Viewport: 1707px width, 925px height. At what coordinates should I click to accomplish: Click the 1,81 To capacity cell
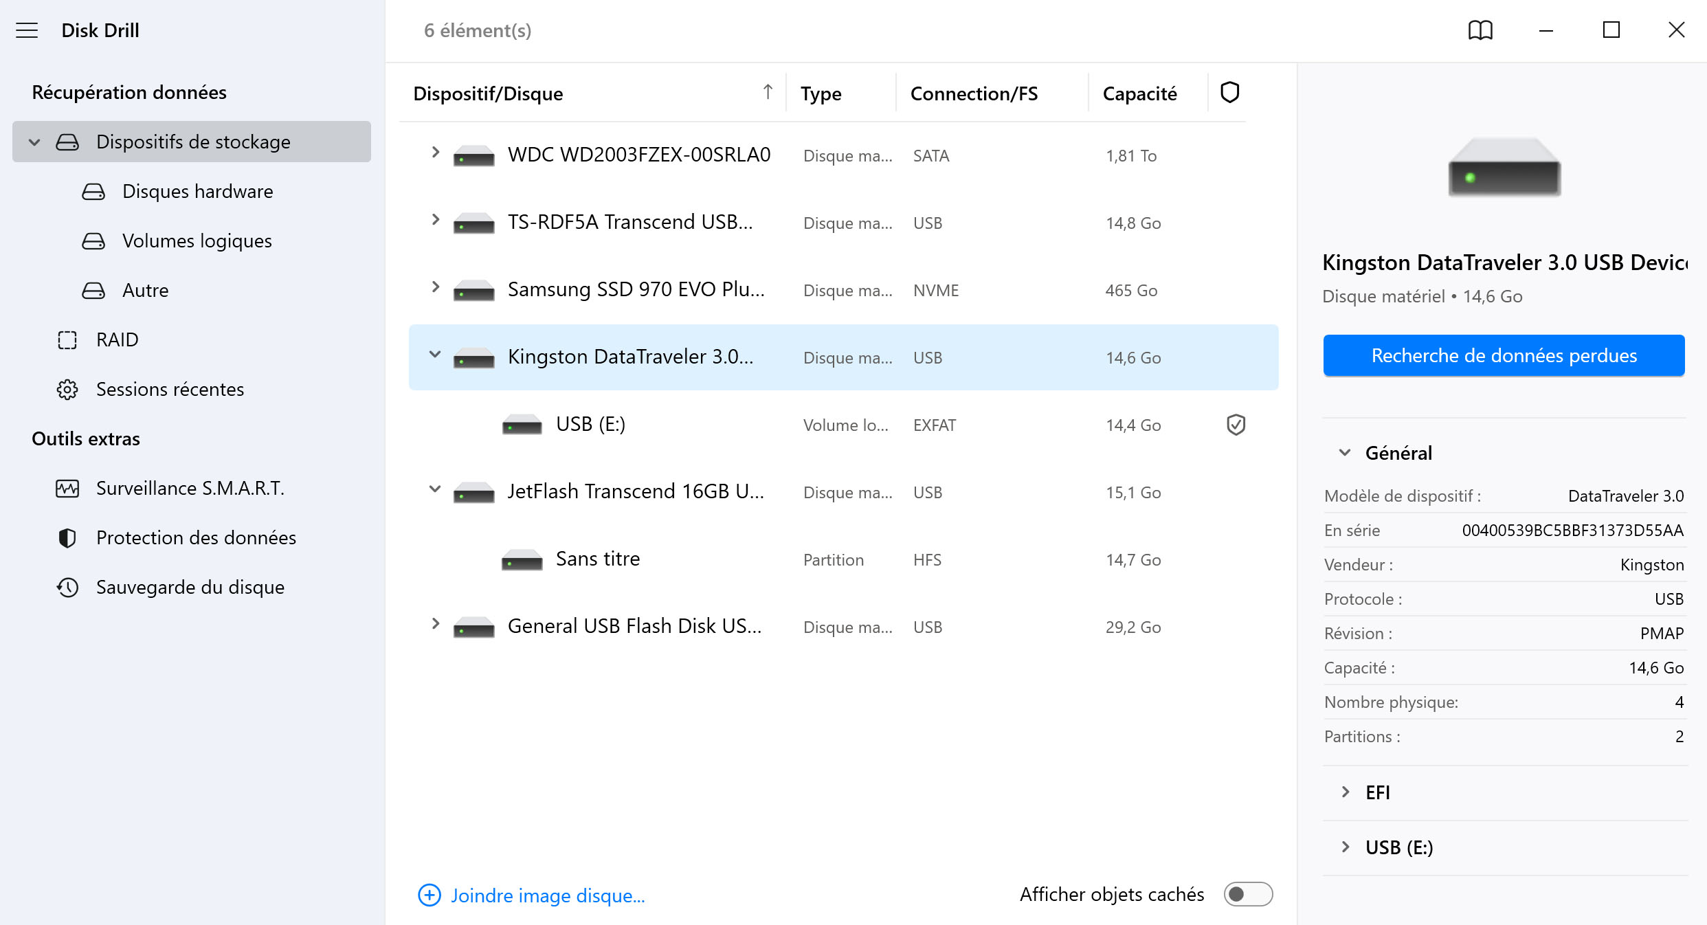click(x=1131, y=156)
